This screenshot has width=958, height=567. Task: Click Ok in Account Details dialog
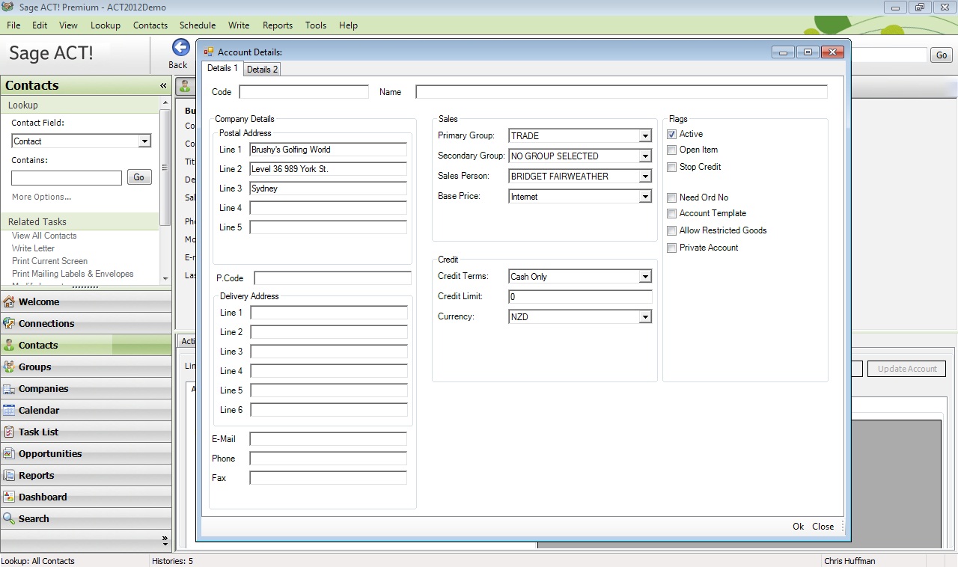(x=798, y=527)
